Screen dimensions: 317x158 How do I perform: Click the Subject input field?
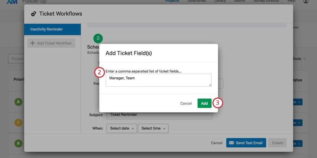coord(159,115)
